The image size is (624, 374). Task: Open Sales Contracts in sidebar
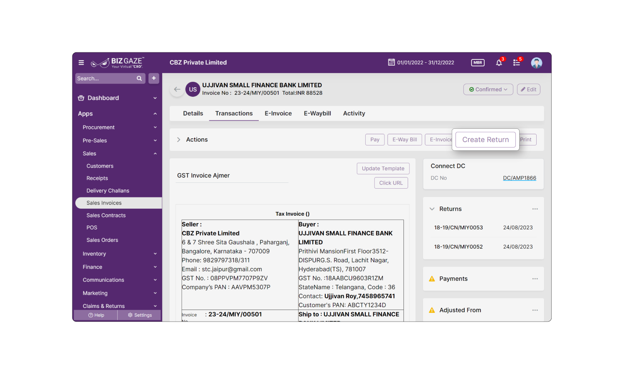click(x=106, y=215)
